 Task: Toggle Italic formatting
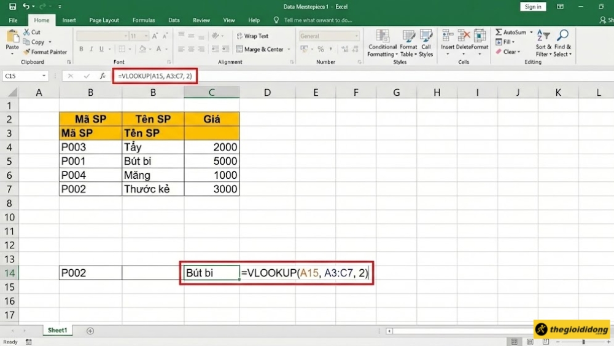(91, 49)
